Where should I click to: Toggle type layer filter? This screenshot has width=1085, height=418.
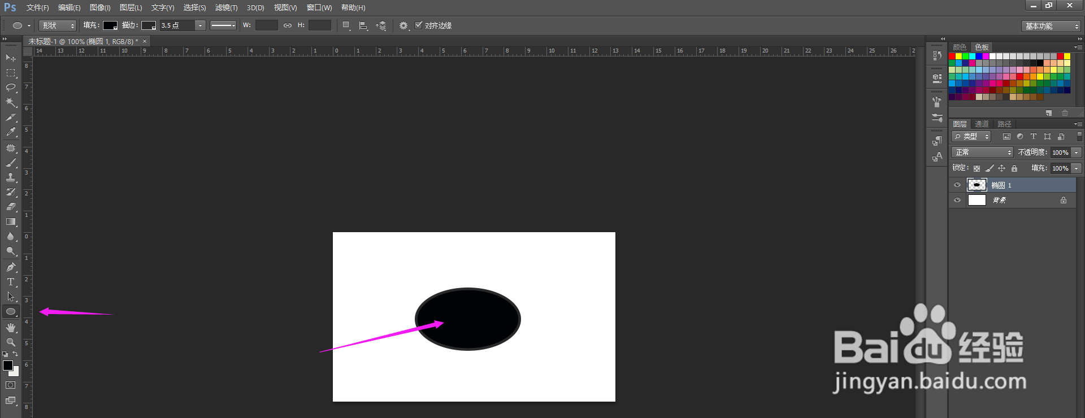(1034, 137)
